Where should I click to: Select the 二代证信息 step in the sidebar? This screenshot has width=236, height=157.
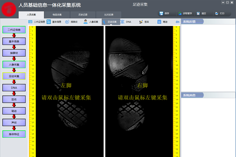[x=14, y=30]
